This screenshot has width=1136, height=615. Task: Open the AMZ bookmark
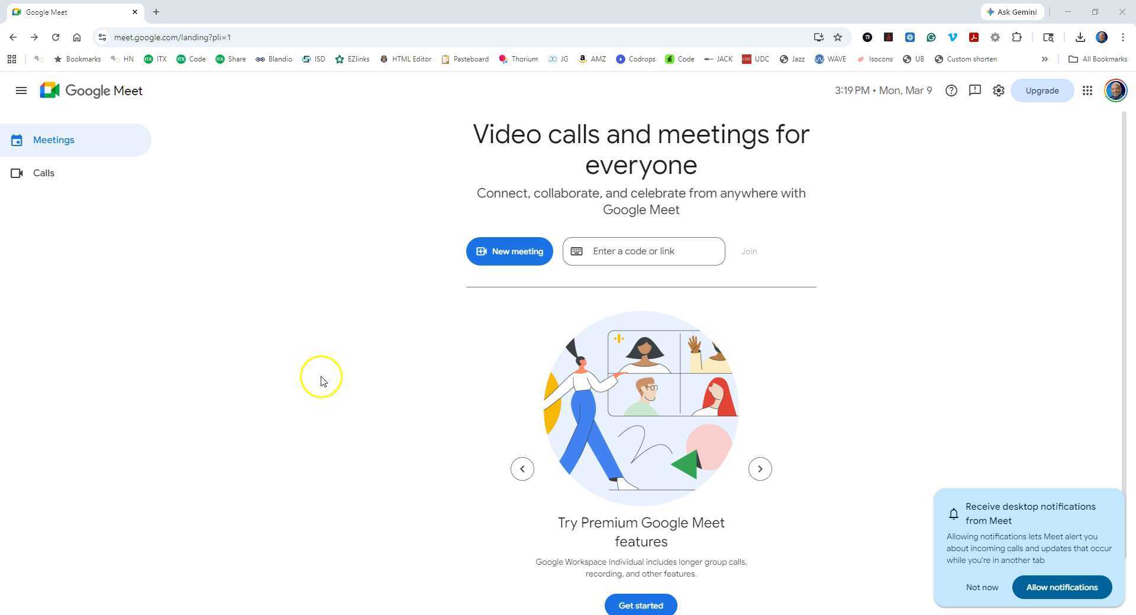(592, 59)
